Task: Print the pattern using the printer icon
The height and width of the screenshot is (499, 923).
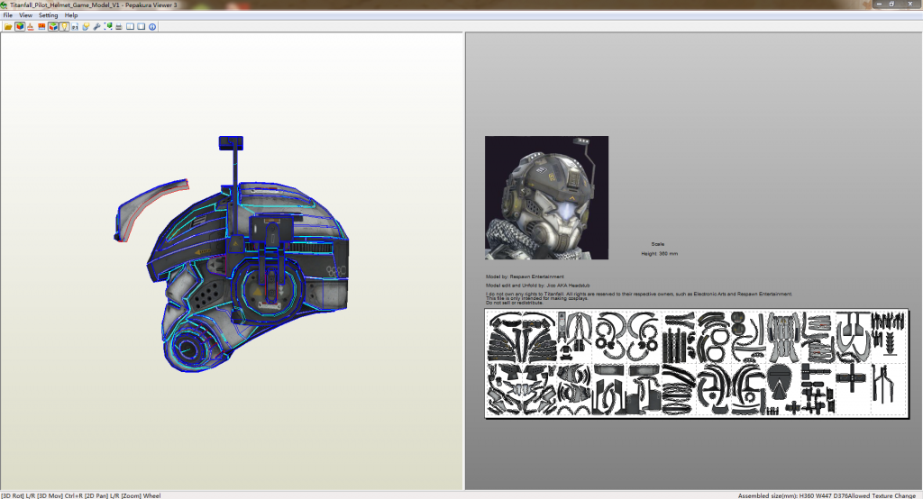Action: 119,26
